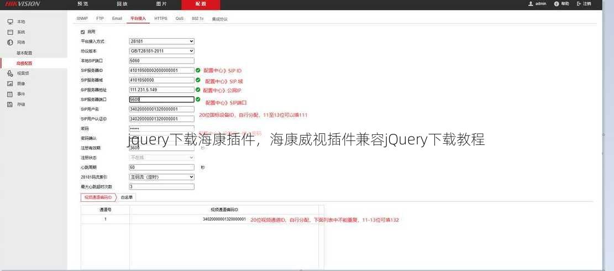Click green check beside SIP服务器端口

tap(198, 100)
